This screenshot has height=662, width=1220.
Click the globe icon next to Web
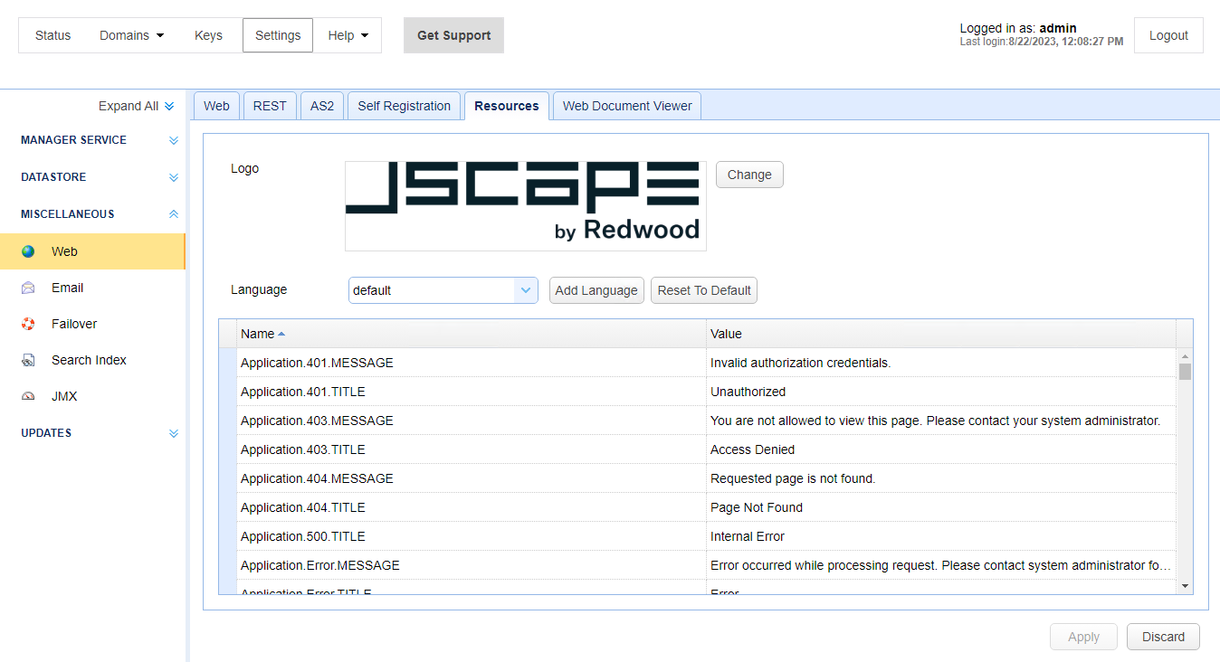[x=28, y=251]
